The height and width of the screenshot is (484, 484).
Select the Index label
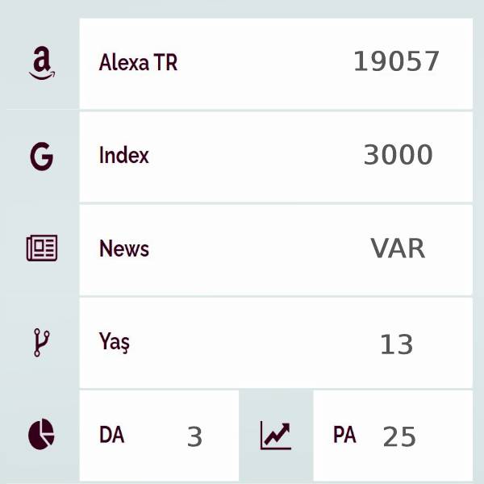coord(123,155)
